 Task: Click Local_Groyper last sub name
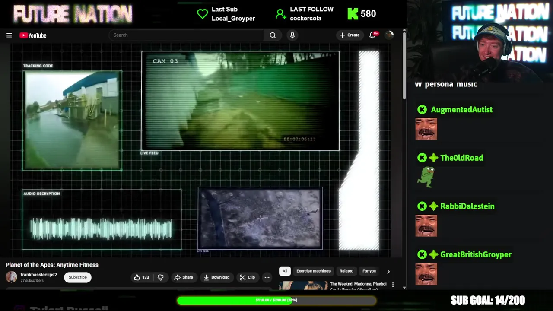233,19
